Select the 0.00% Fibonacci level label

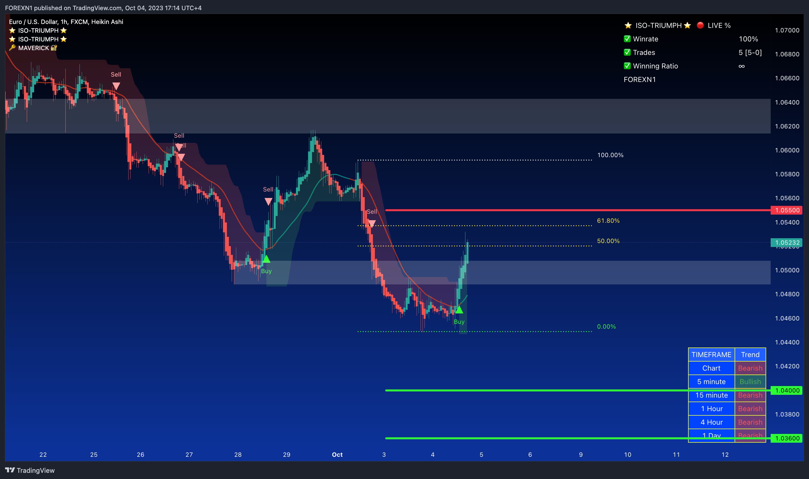pyautogui.click(x=606, y=326)
